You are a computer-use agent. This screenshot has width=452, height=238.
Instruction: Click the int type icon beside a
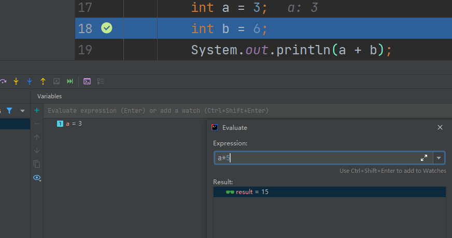coord(60,124)
